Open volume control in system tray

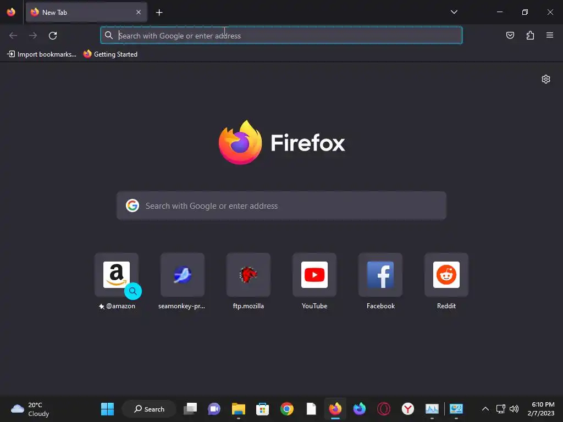click(x=514, y=409)
